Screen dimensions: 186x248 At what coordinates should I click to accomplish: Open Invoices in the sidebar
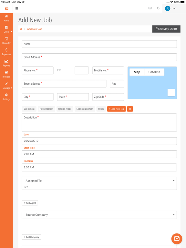tap(6, 74)
